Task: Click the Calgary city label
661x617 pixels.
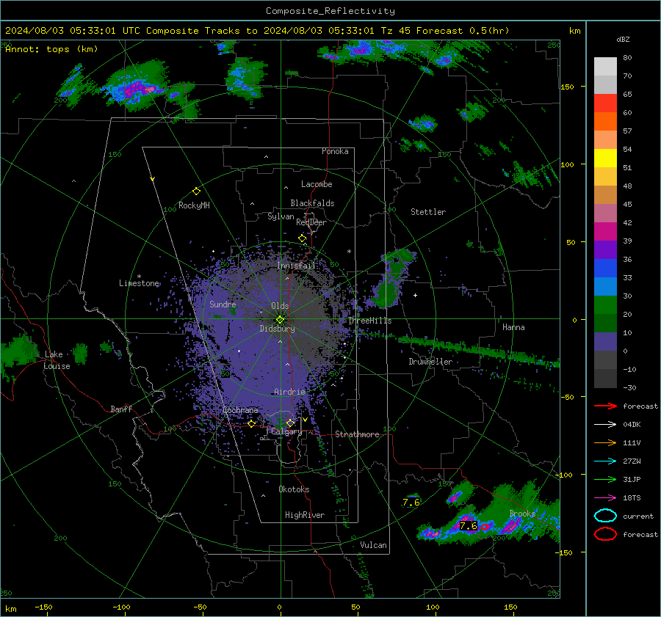Action: coord(286,431)
